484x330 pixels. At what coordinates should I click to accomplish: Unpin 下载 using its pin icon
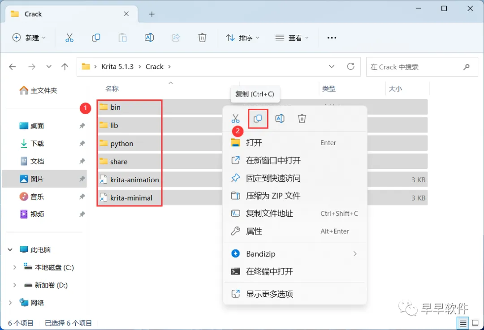click(82, 143)
